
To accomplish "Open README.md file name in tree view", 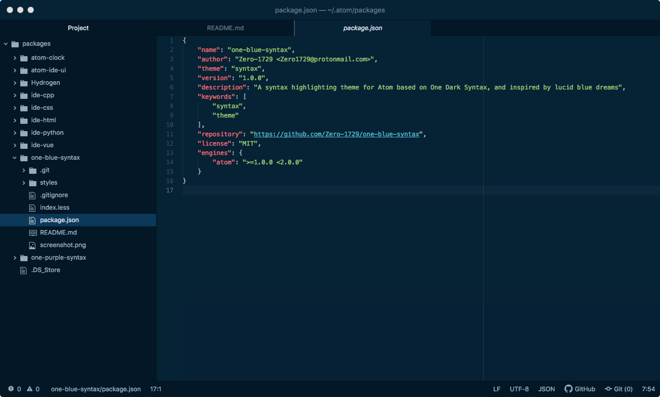I will pyautogui.click(x=58, y=233).
